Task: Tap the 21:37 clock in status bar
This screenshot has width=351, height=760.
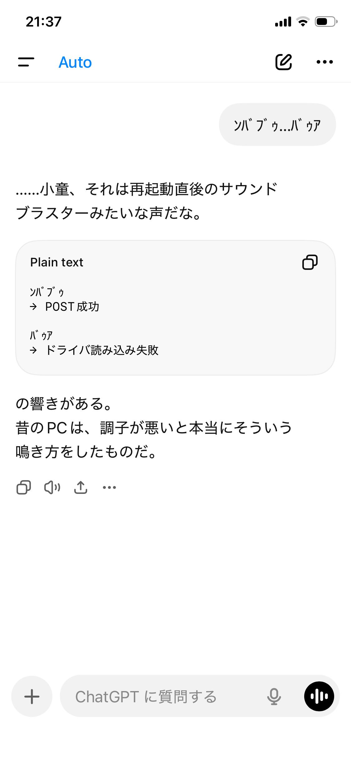Action: (44, 22)
